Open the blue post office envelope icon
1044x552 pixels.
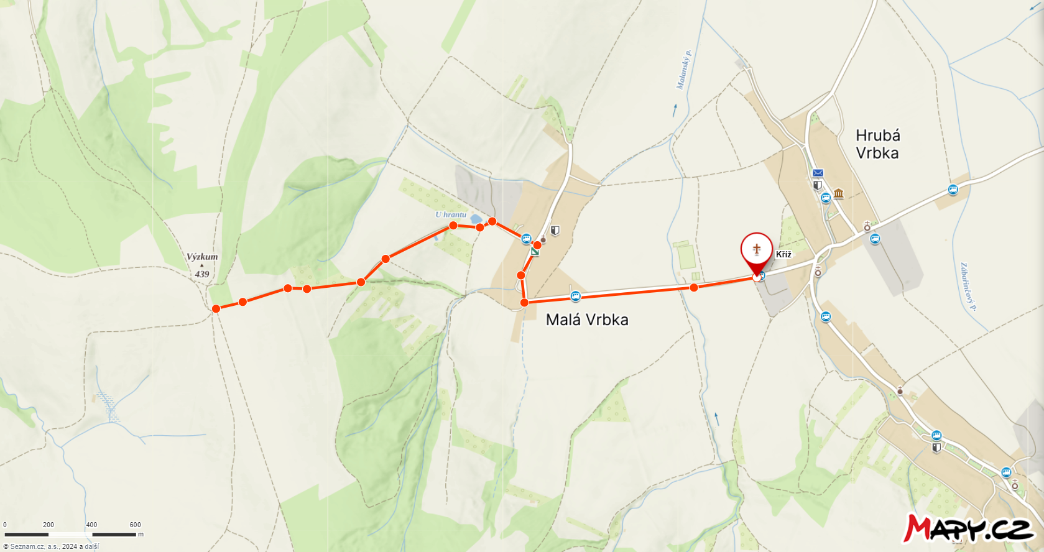[x=818, y=173]
